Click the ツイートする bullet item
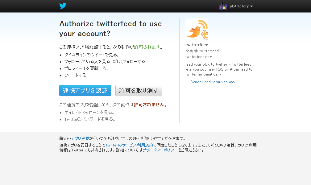Viewport: 311px width, 185px height. pyautogui.click(x=75, y=75)
